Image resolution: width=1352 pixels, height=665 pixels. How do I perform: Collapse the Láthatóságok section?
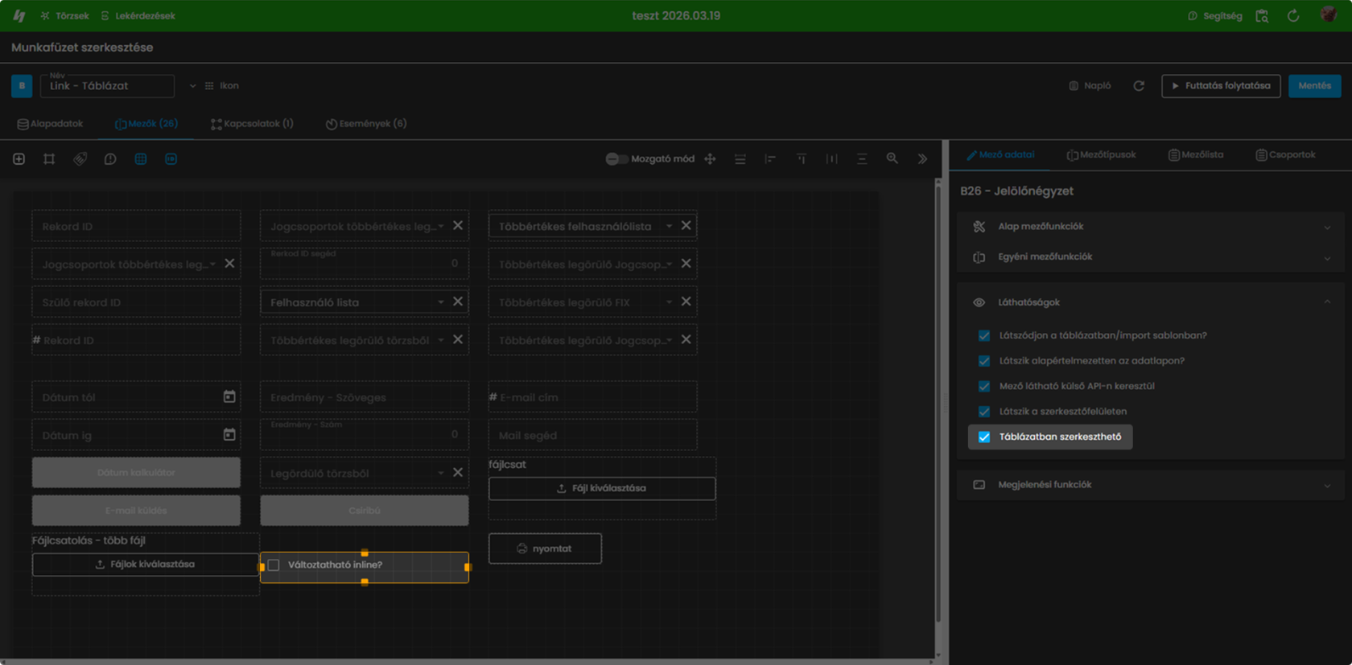(x=1150, y=302)
